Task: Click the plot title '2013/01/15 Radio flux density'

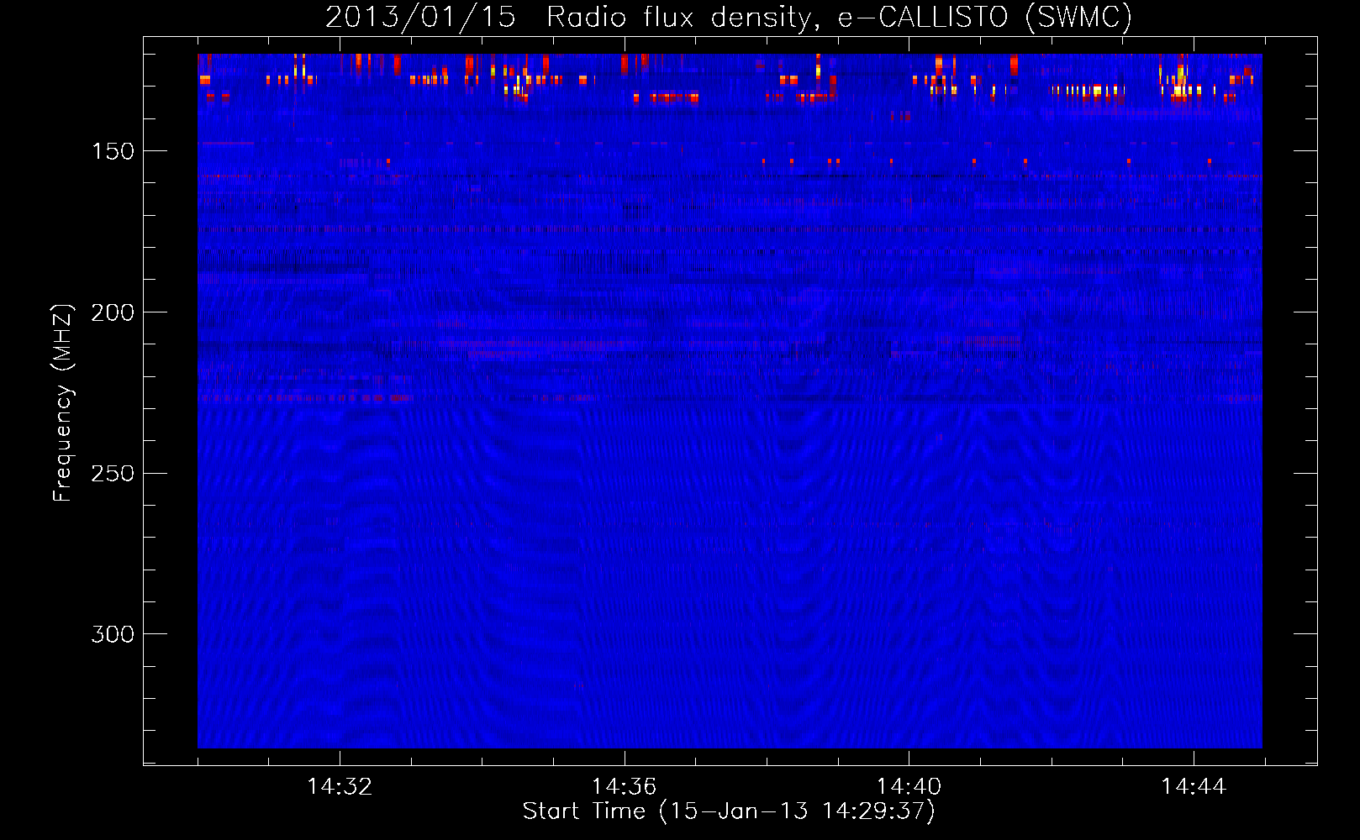Action: [729, 17]
